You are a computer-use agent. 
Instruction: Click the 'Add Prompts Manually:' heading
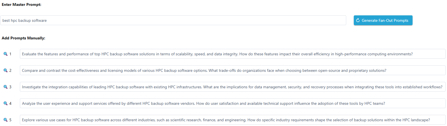pyautogui.click(x=24, y=38)
